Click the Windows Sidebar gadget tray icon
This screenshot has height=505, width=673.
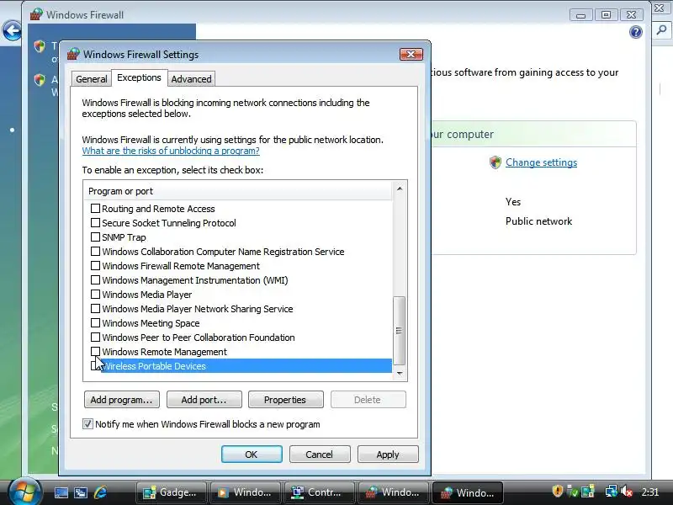coord(588,491)
